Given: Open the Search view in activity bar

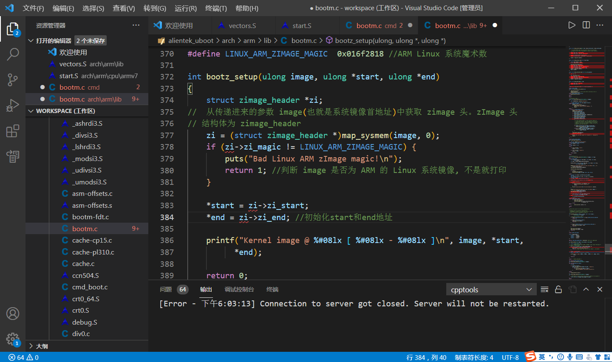Looking at the screenshot, I should (13, 54).
